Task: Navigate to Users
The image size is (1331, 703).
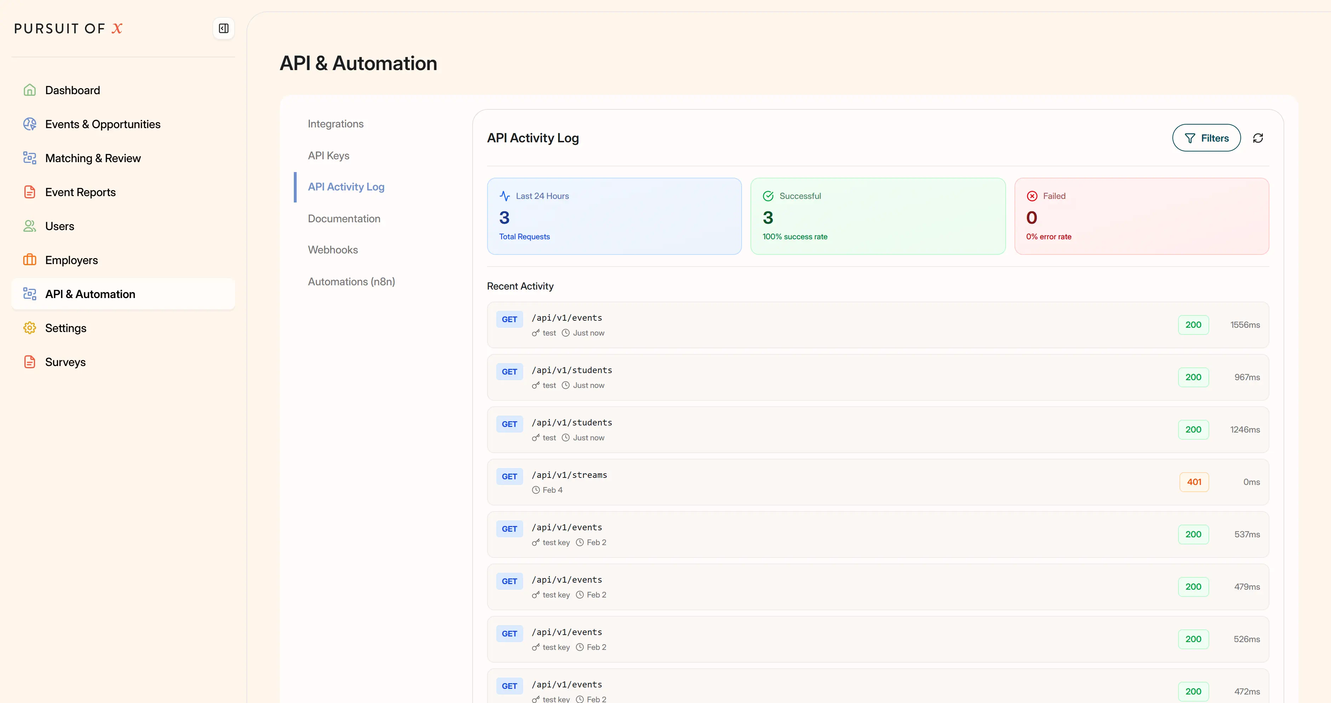Action: pos(123,226)
